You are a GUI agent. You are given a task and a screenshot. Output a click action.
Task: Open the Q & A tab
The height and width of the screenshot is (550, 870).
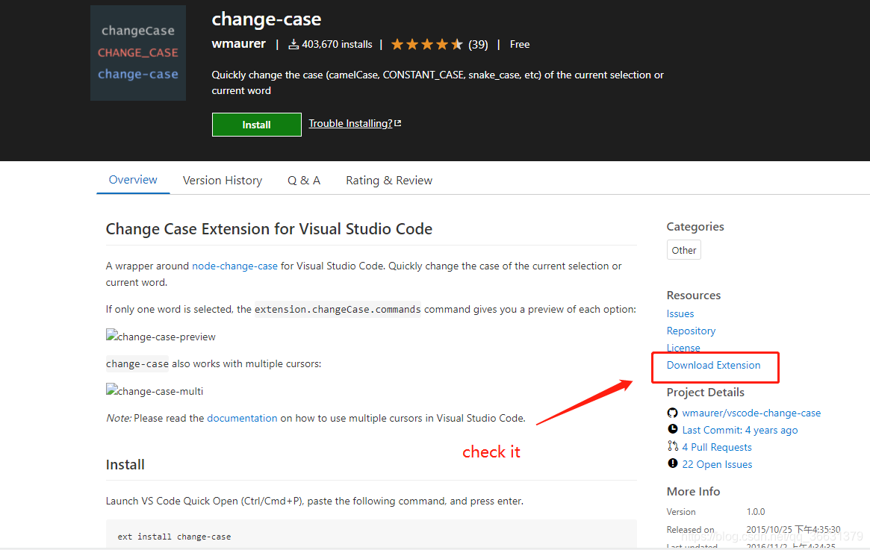(x=304, y=180)
